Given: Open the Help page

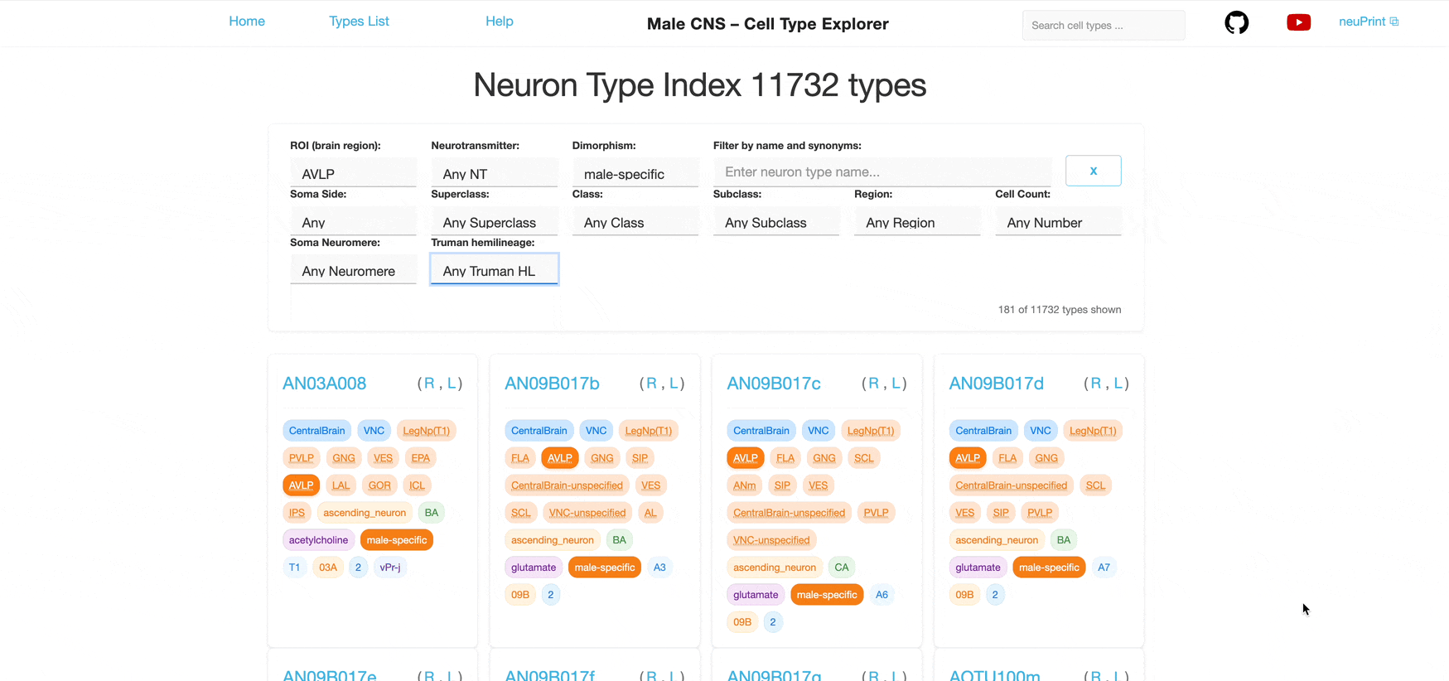Looking at the screenshot, I should click(499, 22).
